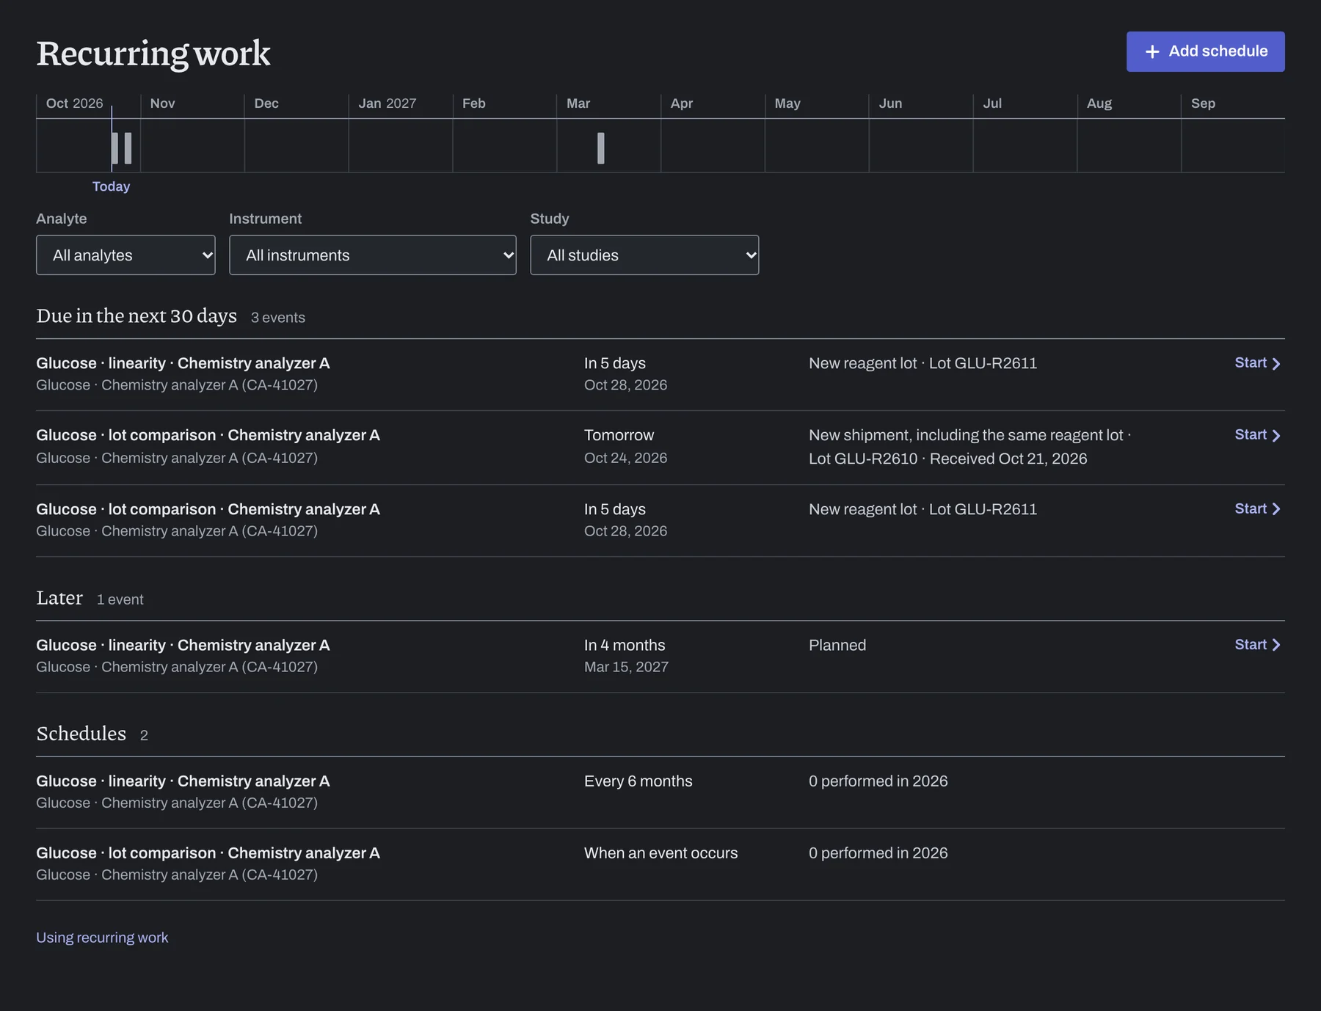
Task: Select the "When an event occurs" text
Action: (x=660, y=853)
